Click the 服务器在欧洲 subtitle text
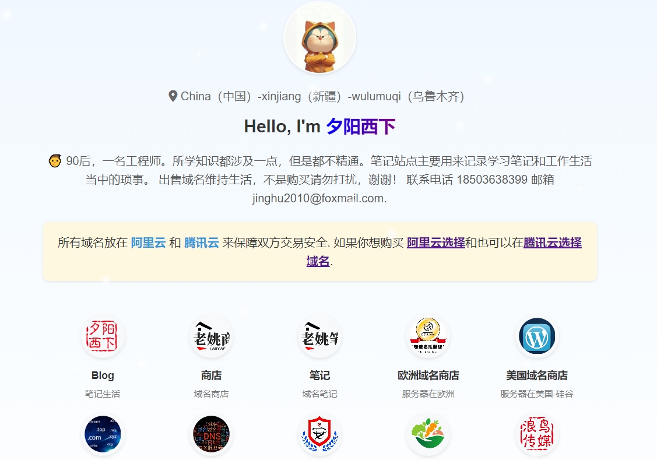This screenshot has width=657, height=460. (x=428, y=394)
